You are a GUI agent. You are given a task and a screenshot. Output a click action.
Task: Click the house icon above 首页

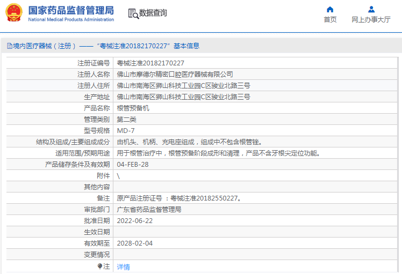(330, 9)
